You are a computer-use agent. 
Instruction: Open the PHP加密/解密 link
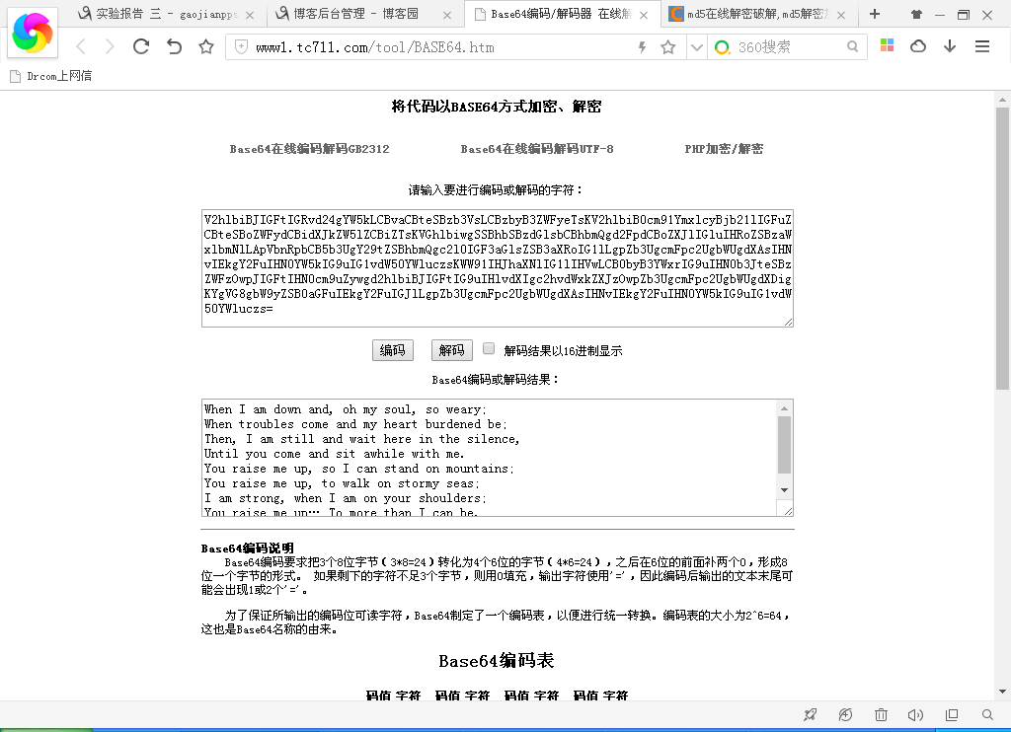[x=724, y=149]
